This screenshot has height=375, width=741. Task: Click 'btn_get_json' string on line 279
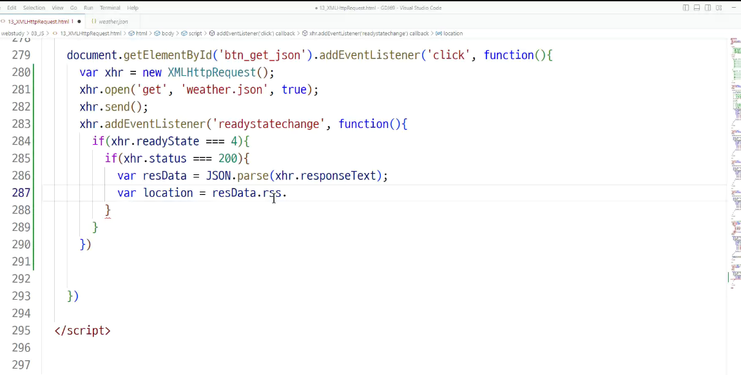coord(262,55)
